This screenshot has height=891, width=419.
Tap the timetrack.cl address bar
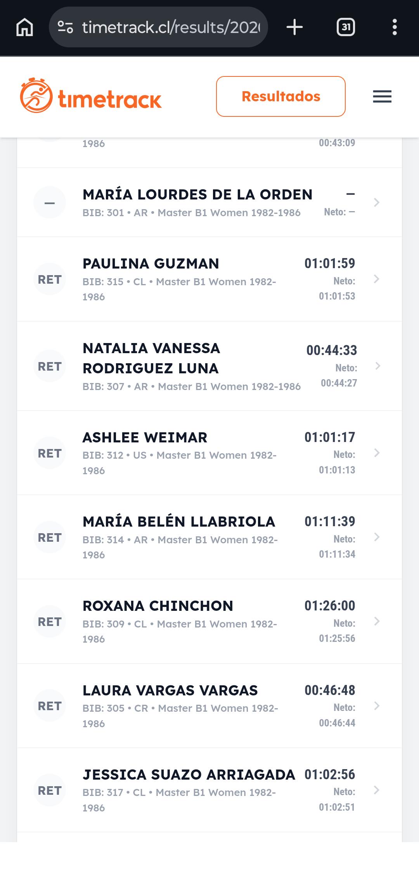[x=171, y=27]
